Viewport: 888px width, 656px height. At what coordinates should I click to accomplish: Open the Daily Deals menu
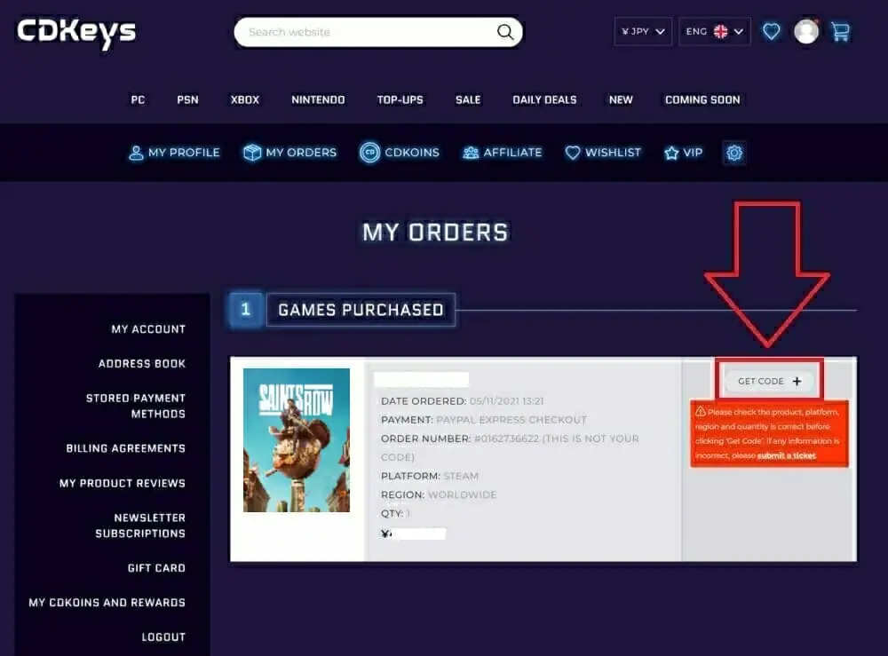544,99
